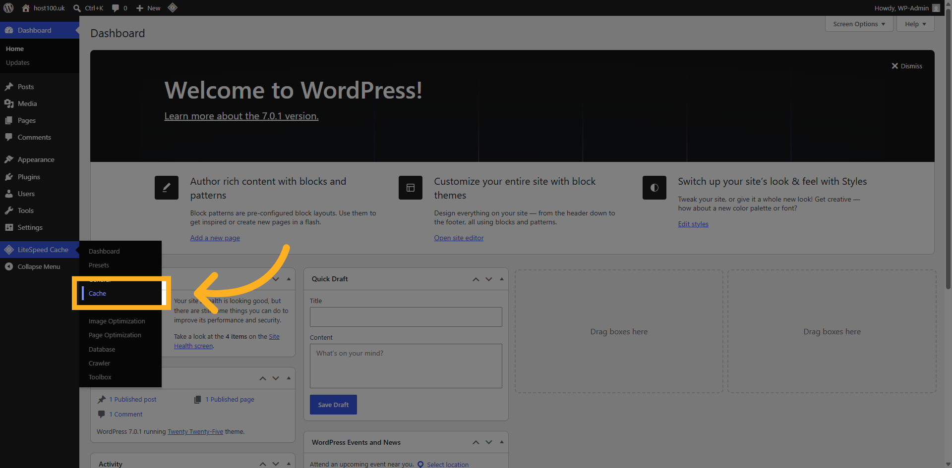
Task: Click the user avatar beside Howdy, WP-Admin
Action: click(x=936, y=8)
